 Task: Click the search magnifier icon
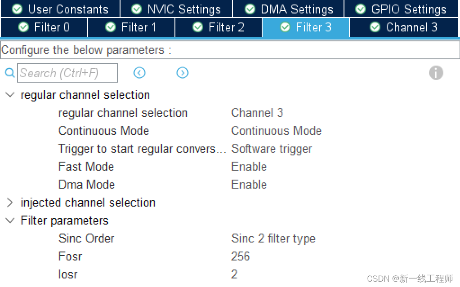9,72
